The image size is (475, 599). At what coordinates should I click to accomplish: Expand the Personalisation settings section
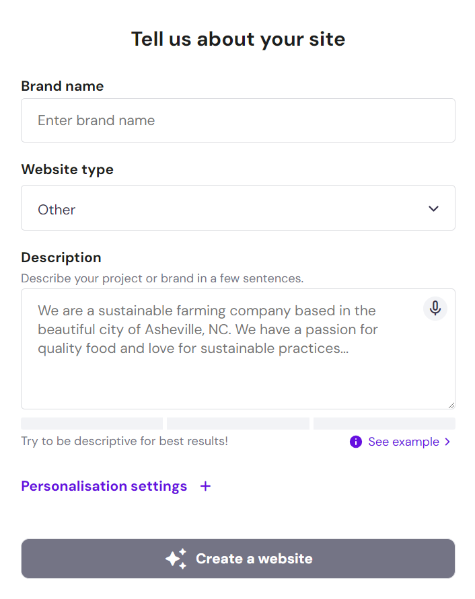(104, 486)
